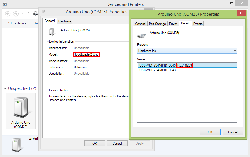Click the Categories Unknown value
The image size is (250, 157).
point(80,67)
